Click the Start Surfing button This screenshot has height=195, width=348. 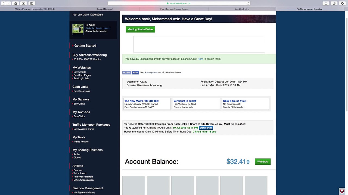[206, 128]
